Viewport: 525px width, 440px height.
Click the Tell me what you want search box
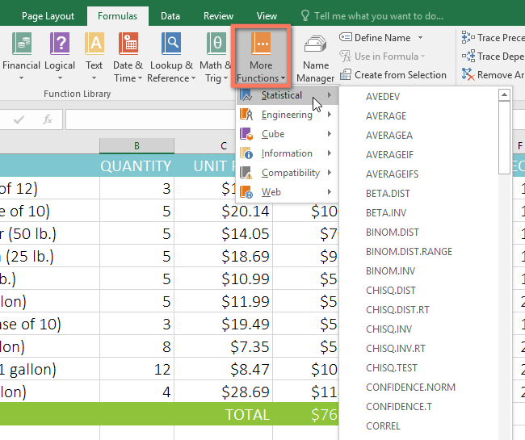pos(378,15)
